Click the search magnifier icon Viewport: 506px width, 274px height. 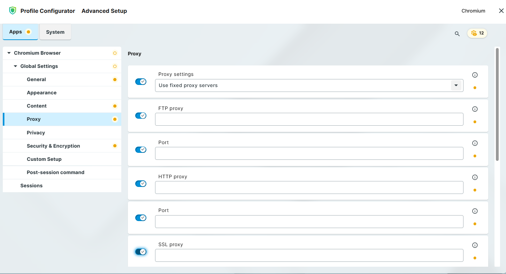point(457,34)
